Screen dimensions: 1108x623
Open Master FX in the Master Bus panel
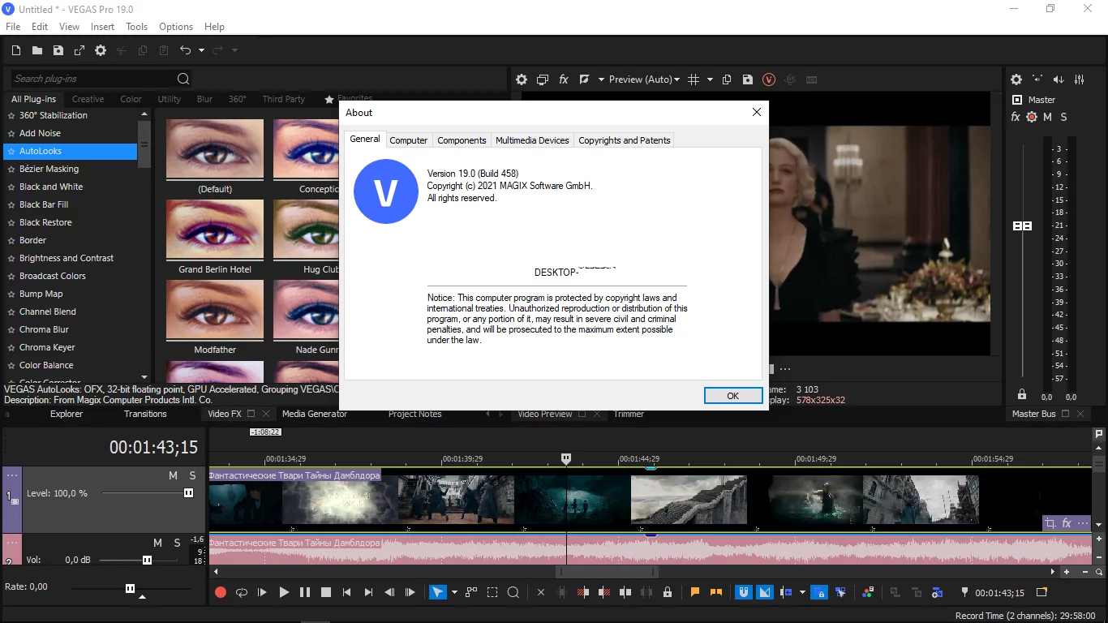1016,117
